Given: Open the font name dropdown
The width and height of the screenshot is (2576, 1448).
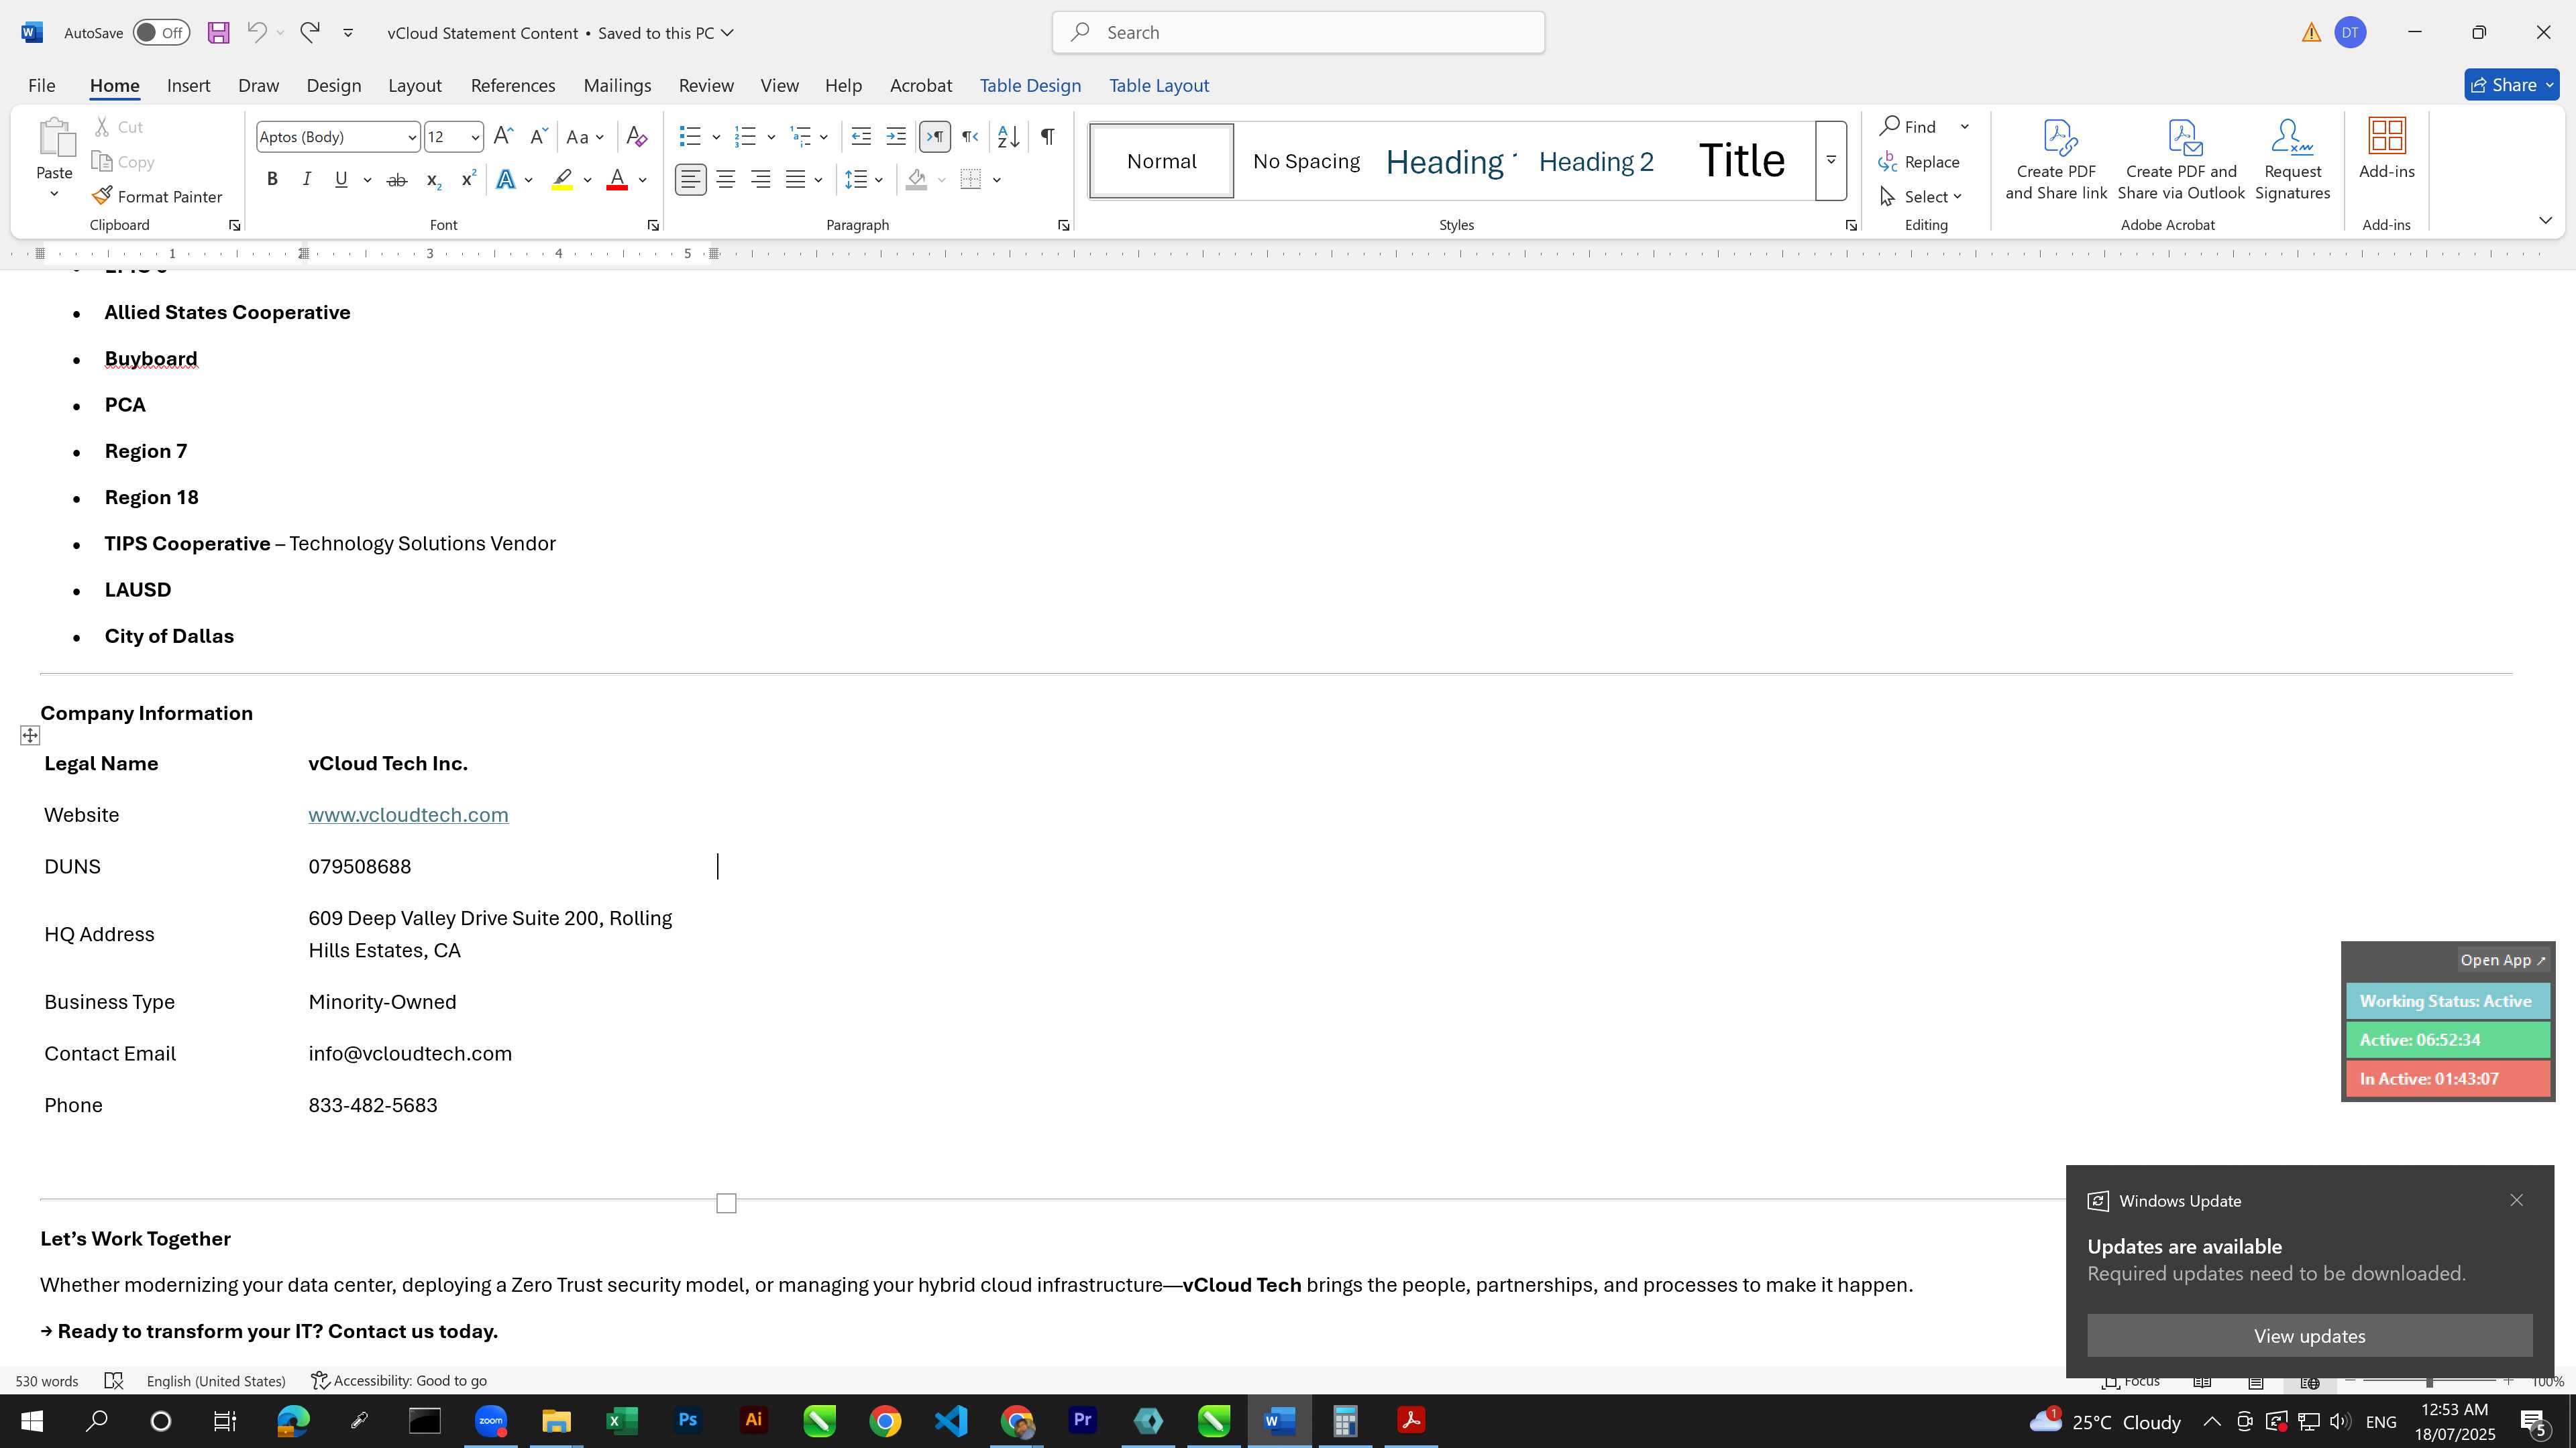Looking at the screenshot, I should tap(411, 138).
